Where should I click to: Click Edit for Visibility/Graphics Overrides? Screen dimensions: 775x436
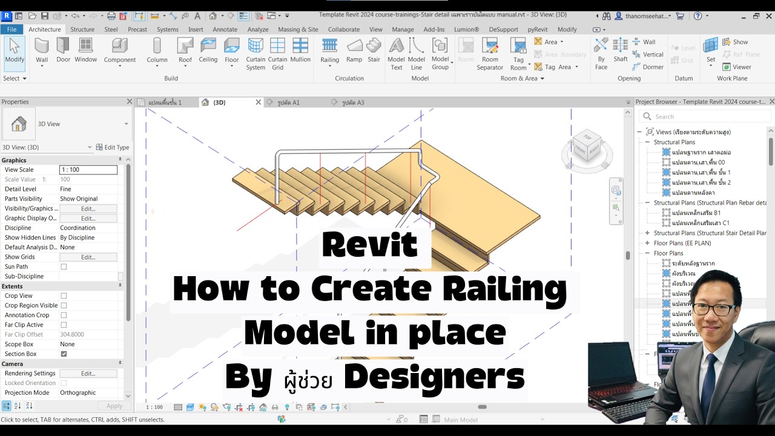click(88, 208)
